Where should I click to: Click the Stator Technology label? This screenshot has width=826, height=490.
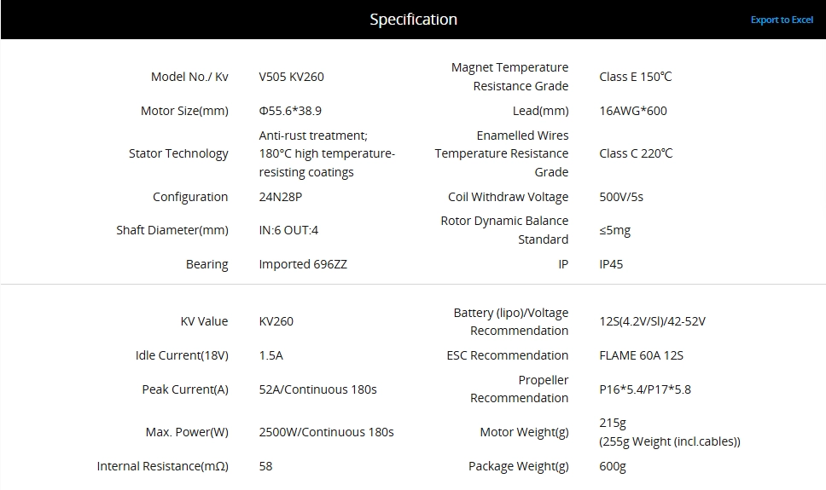[x=178, y=153]
